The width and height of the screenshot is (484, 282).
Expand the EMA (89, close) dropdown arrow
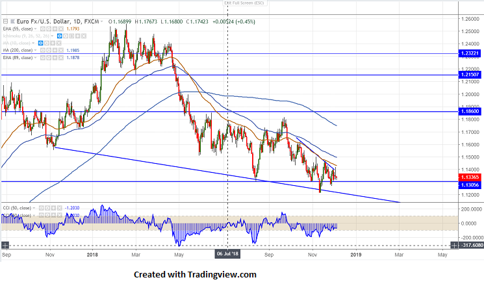click(x=36, y=57)
